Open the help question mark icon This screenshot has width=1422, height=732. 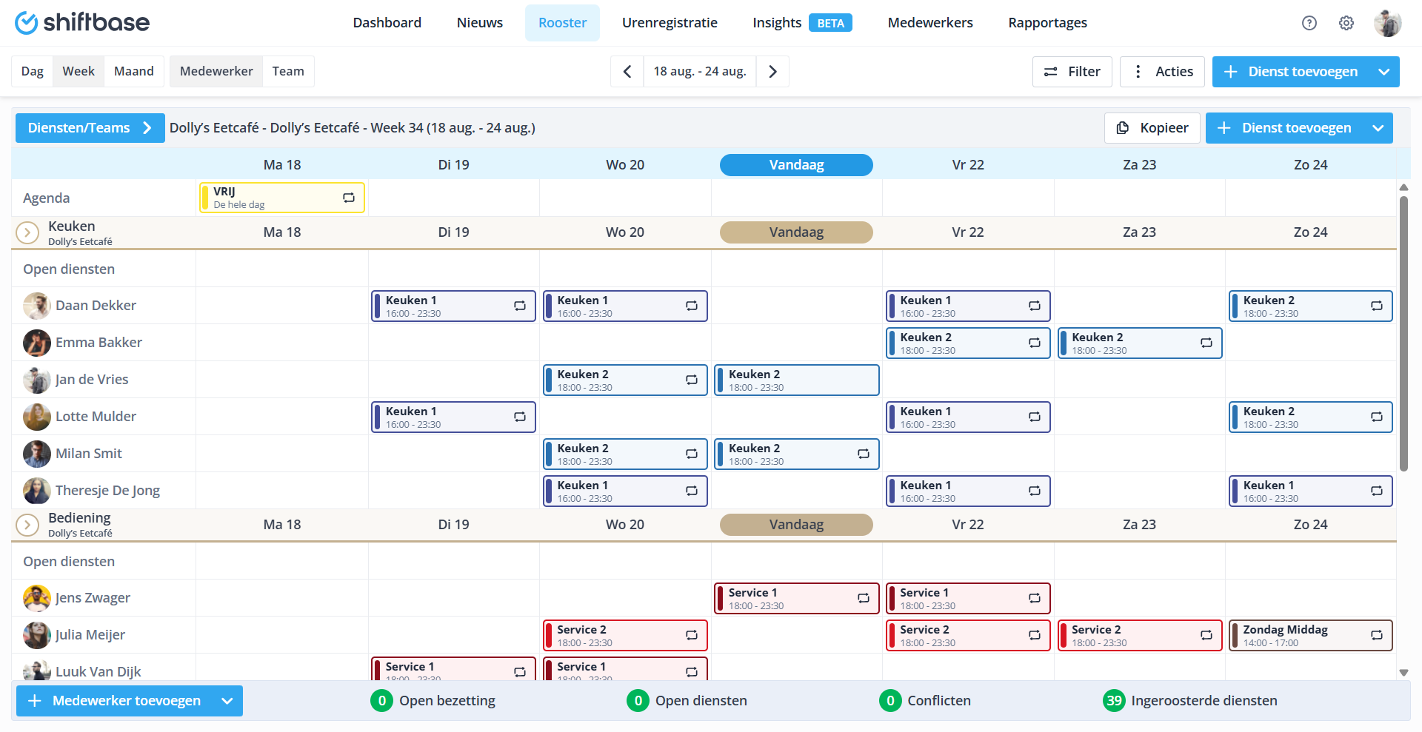1309,23
